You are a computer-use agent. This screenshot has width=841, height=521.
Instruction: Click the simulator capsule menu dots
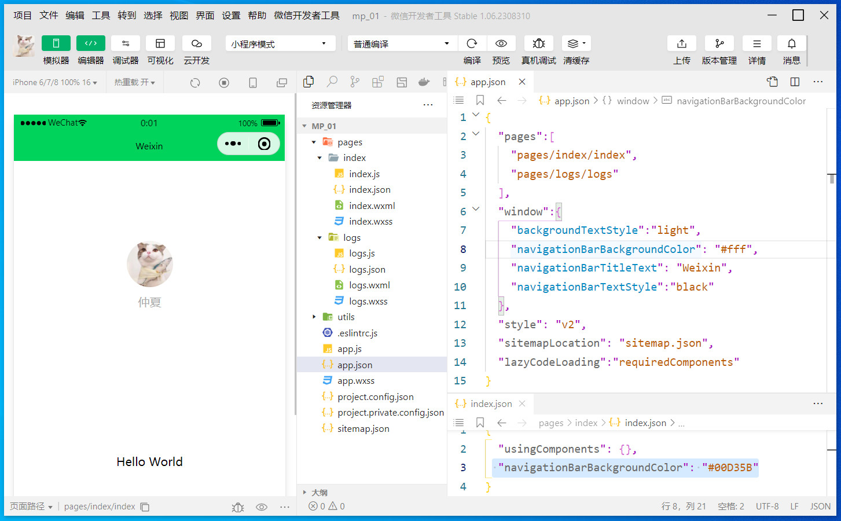pos(233,144)
